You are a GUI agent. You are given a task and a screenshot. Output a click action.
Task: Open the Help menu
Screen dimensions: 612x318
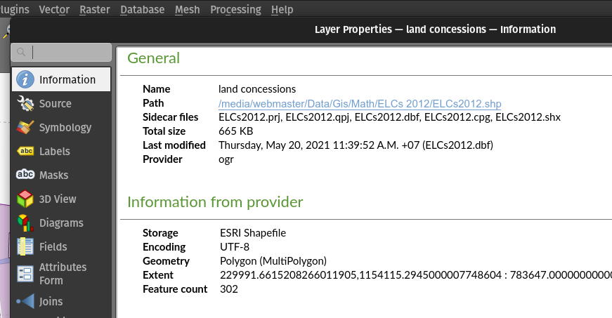tap(282, 10)
